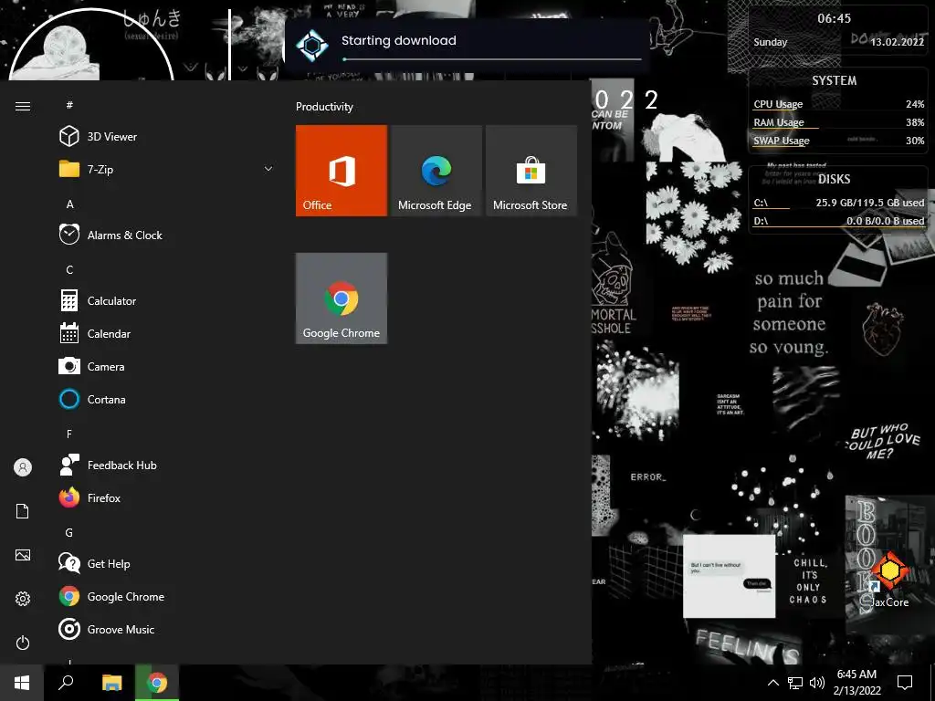Open taskbar Search magnifier

click(x=66, y=683)
